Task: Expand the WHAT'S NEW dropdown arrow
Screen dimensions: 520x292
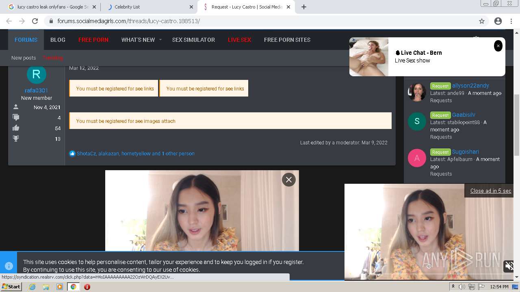Action: point(160,40)
